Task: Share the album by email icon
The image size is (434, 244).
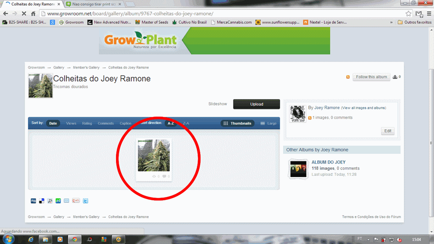Action: pos(67,201)
